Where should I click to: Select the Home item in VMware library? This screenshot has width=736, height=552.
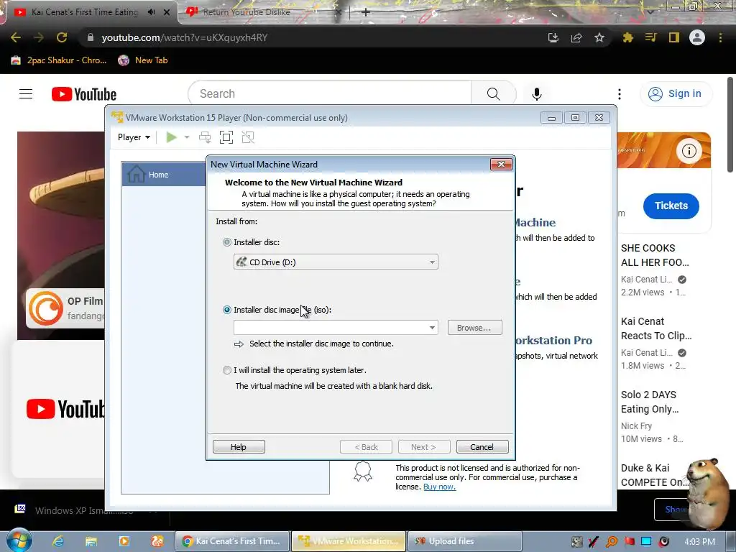click(164, 174)
